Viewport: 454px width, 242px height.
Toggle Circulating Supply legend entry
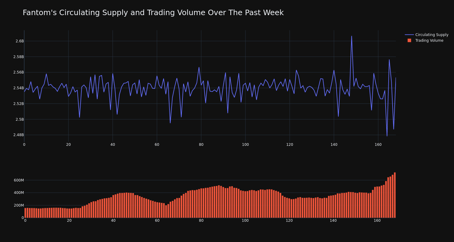pyautogui.click(x=426, y=35)
